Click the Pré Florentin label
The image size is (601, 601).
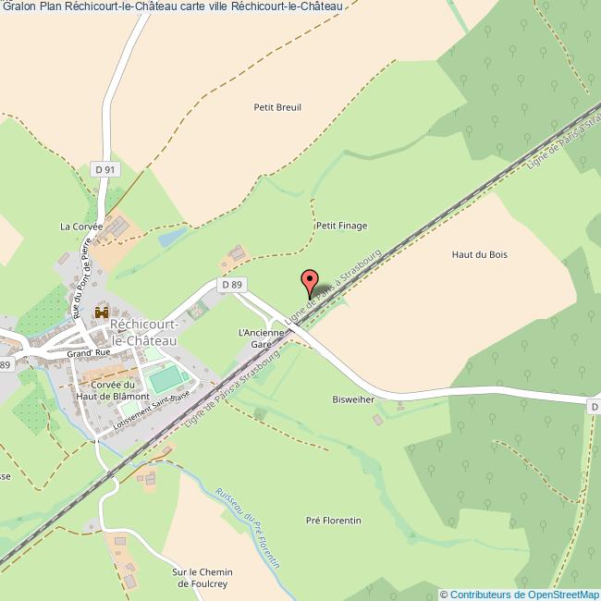tap(334, 521)
